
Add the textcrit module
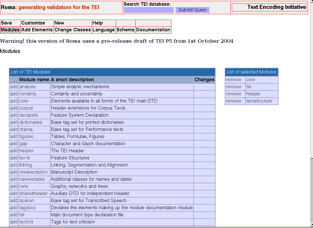(14, 222)
